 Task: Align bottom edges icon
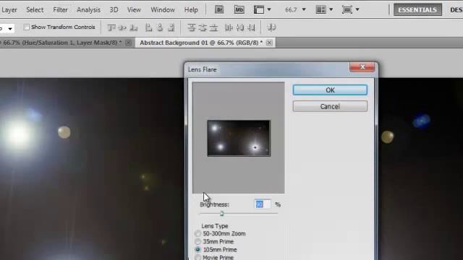tap(133, 27)
